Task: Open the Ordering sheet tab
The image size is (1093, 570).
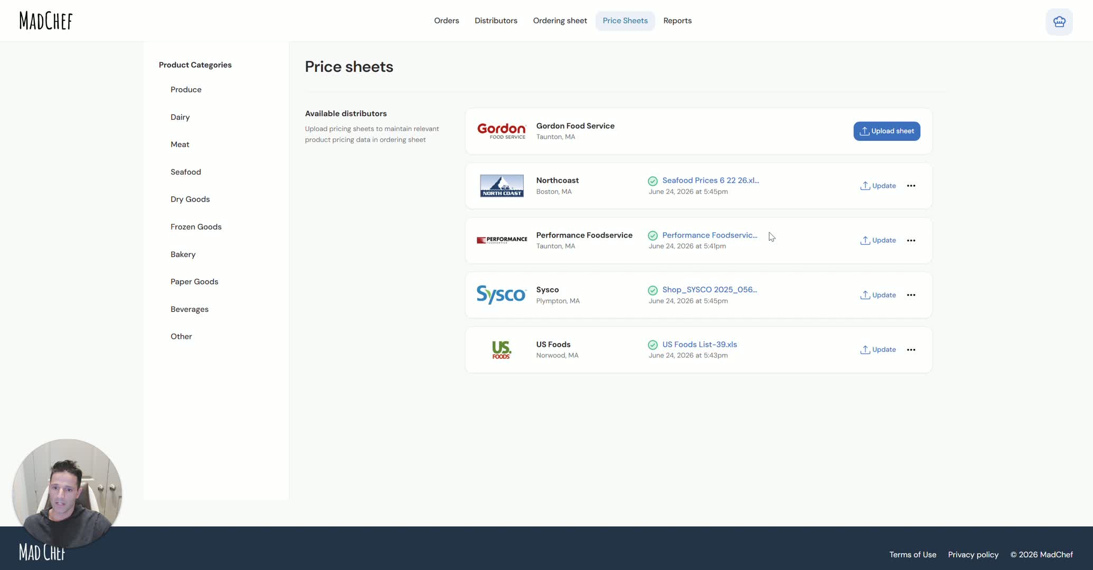Action: [560, 21]
